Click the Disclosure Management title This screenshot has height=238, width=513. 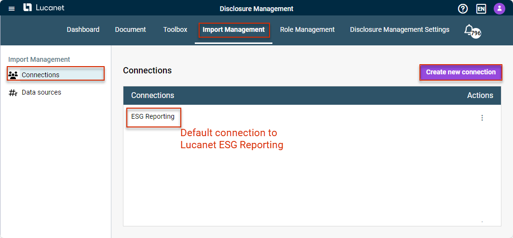click(256, 9)
